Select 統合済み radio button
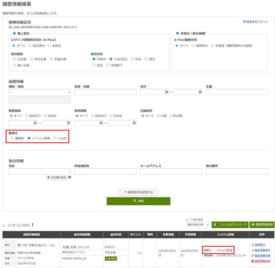The image size is (275, 268). coord(30,46)
